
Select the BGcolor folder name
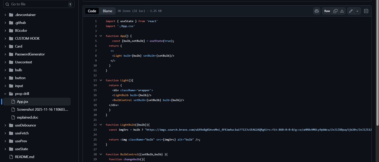[x=21, y=31]
